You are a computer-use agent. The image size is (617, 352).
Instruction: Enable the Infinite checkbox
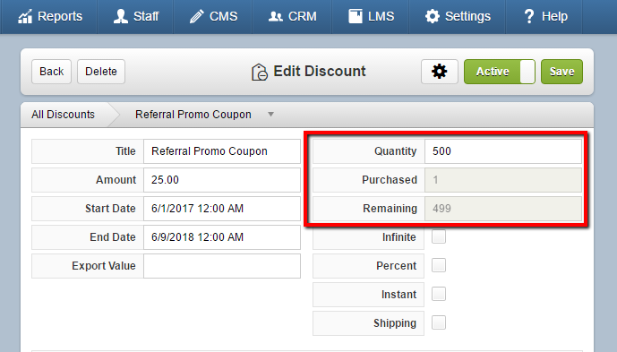click(x=439, y=236)
